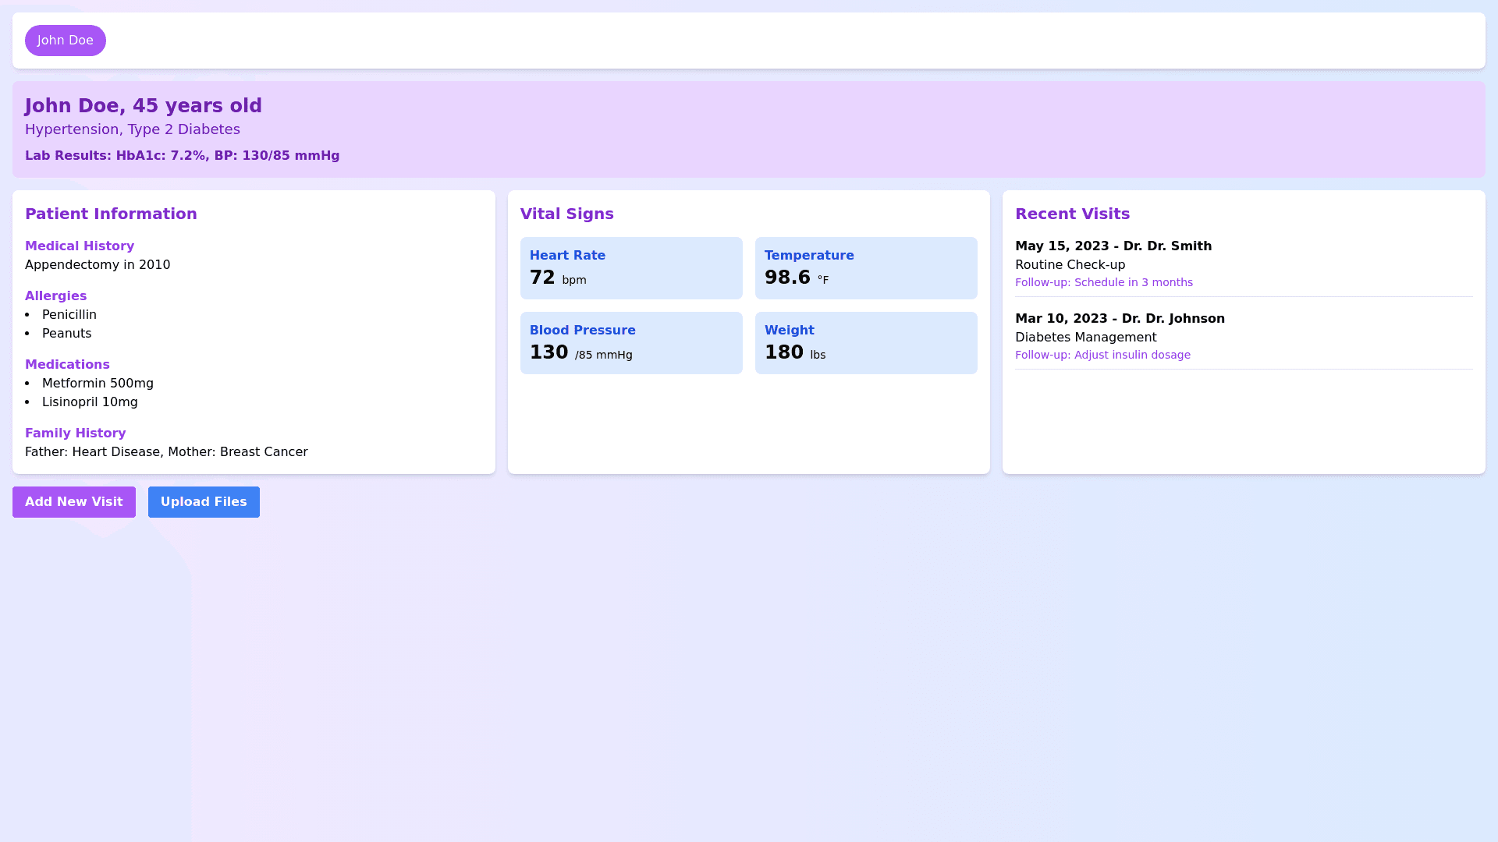Click the follow-up Adjust insulin dosage text
The width and height of the screenshot is (1498, 842).
[1102, 355]
